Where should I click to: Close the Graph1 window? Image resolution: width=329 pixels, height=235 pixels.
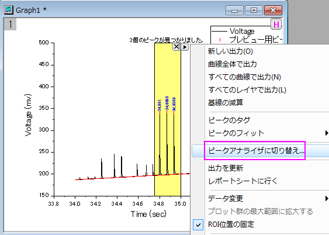pos(273,11)
